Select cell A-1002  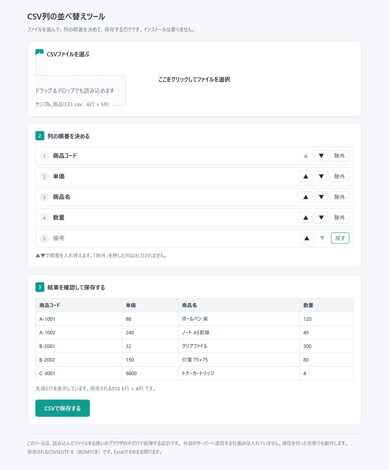click(x=78, y=332)
